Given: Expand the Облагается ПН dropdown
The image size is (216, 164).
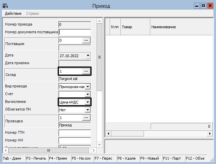Looking at the screenshot, I should (x=88, y=110).
